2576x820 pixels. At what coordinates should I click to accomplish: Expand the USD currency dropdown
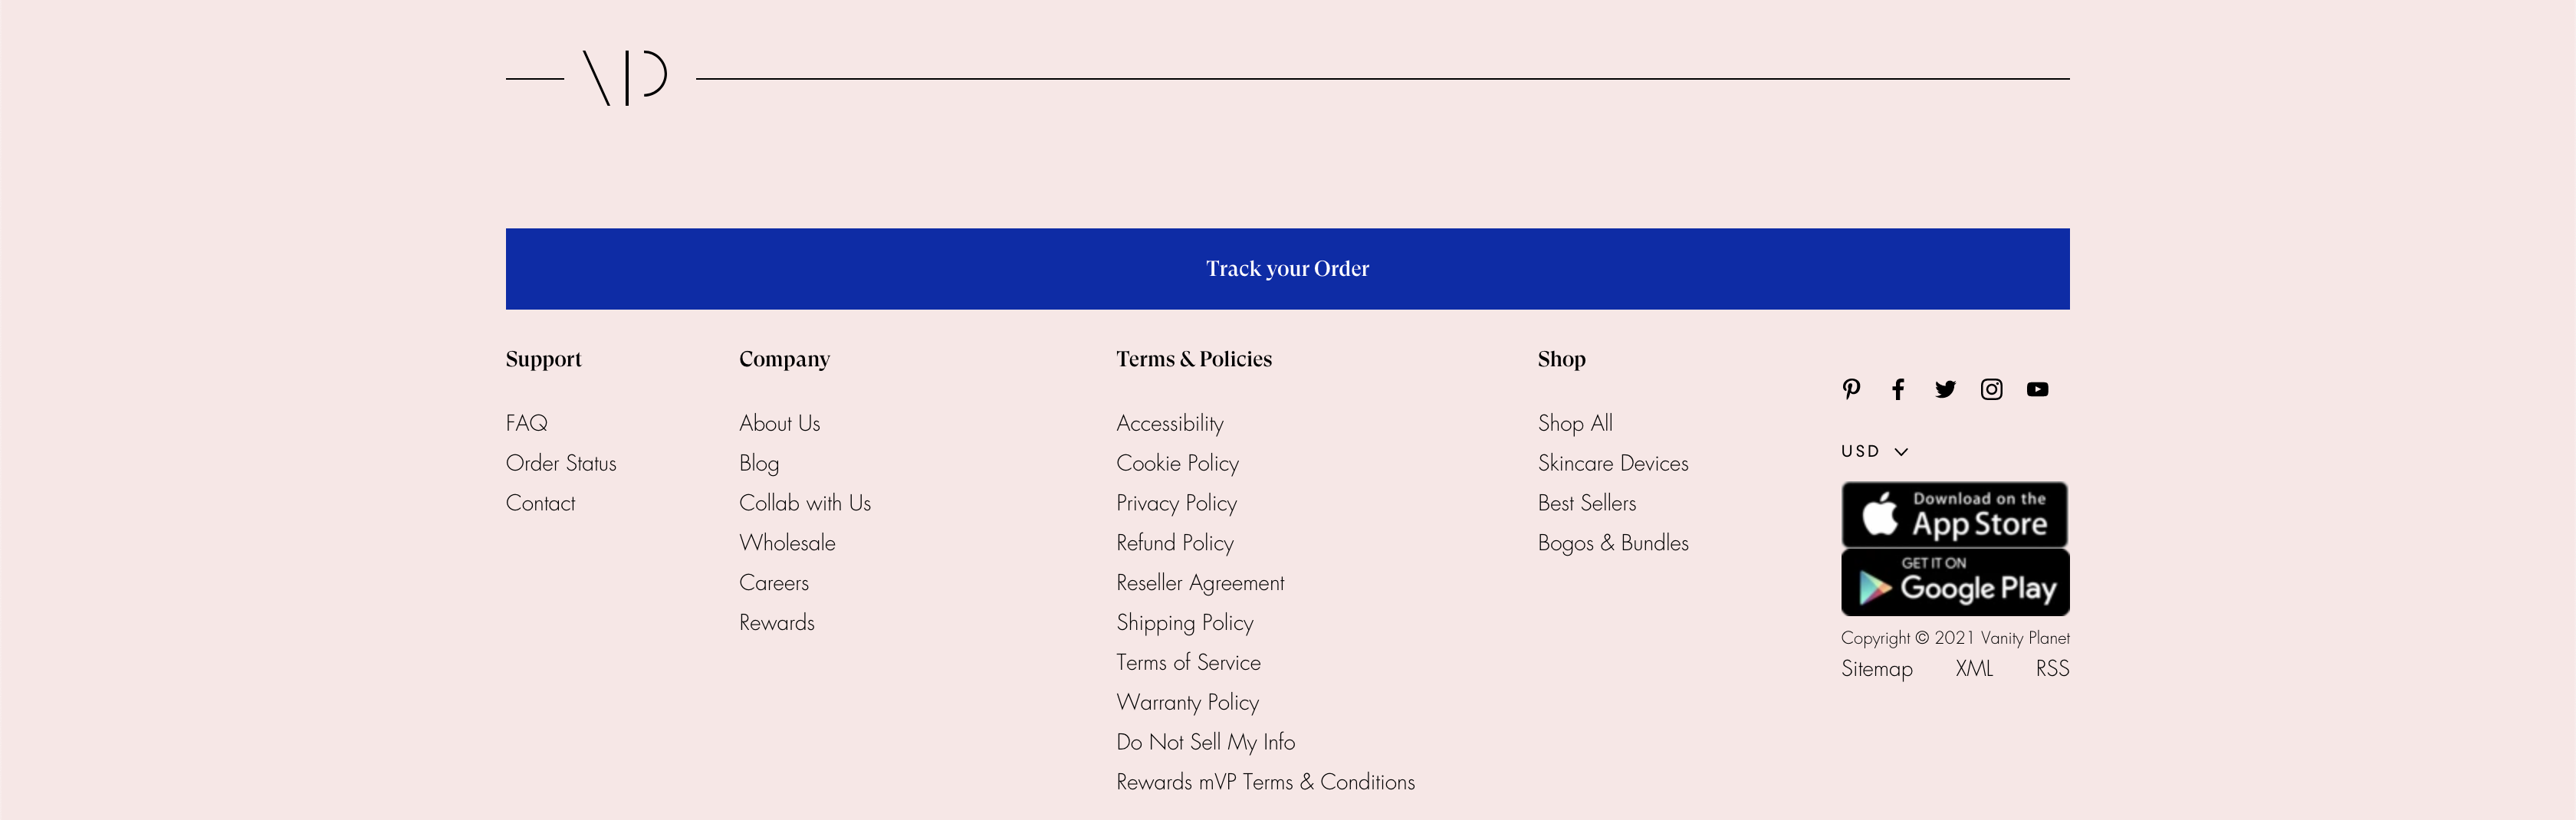(1874, 451)
